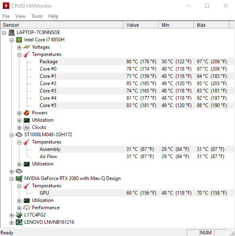Open the Tools menu
The image size is (235, 236).
point(37,16)
